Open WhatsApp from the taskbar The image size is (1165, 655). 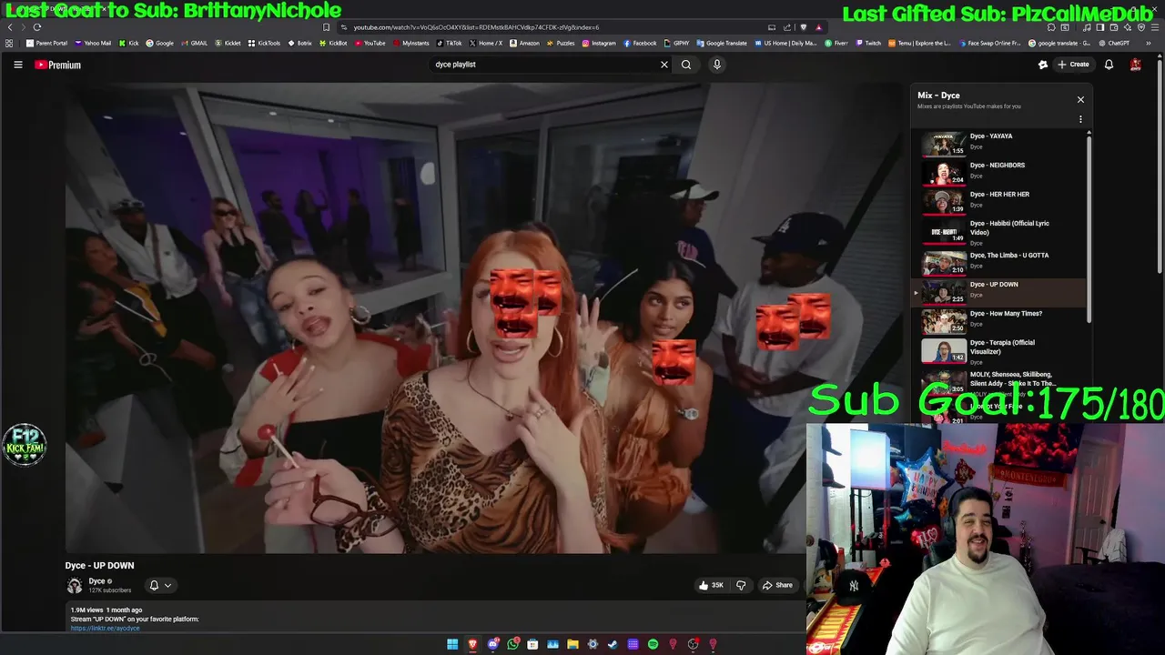click(x=512, y=644)
